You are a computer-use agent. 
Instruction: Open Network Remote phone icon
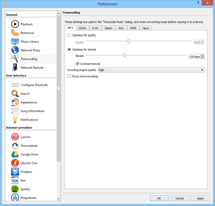tap(15, 67)
